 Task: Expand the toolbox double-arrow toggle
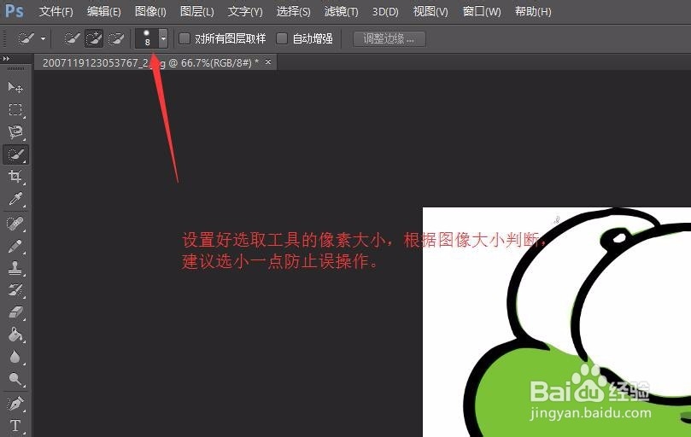point(6,58)
